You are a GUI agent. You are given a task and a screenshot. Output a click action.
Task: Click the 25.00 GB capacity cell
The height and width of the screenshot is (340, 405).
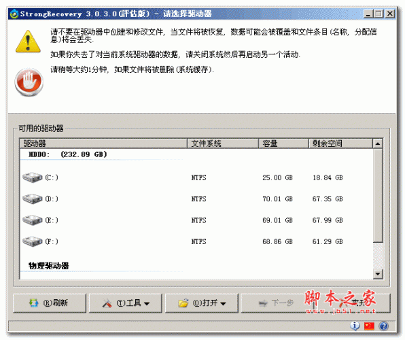click(x=277, y=177)
